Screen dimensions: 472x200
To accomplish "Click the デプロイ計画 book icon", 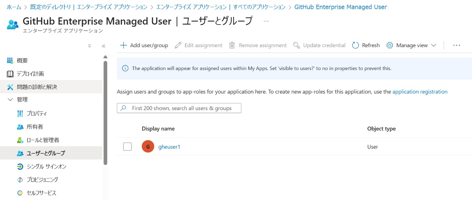I will 10,74.
